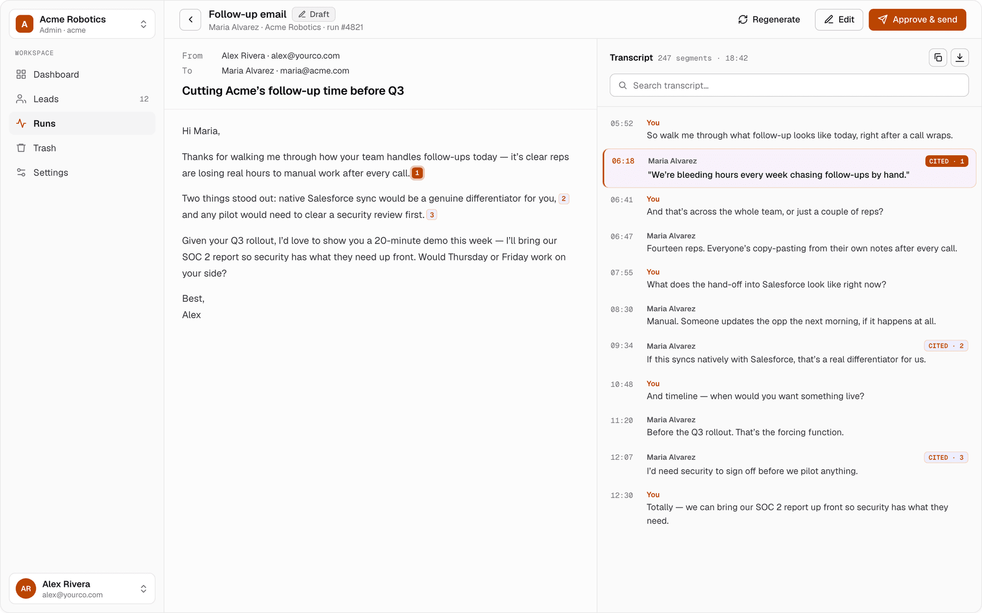The width and height of the screenshot is (982, 613).
Task: Click the Runs activity icon
Action: (21, 124)
